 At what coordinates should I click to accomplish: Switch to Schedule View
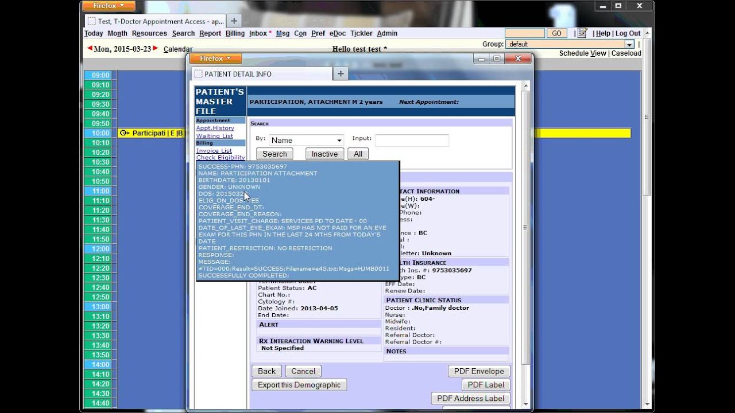pyautogui.click(x=583, y=53)
